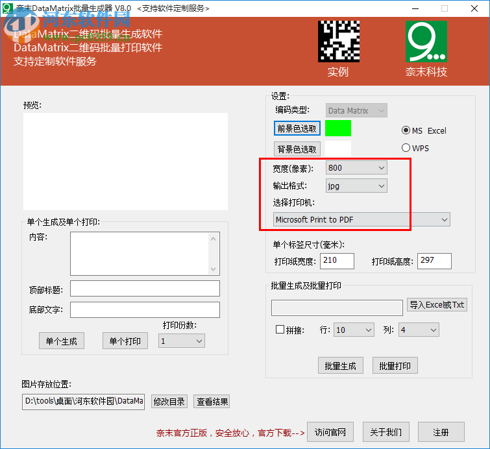
Task: Click the green foreground color swatch
Action: pos(338,128)
